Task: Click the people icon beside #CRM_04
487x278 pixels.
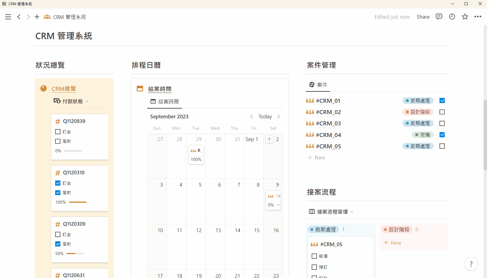Action: click(x=310, y=135)
